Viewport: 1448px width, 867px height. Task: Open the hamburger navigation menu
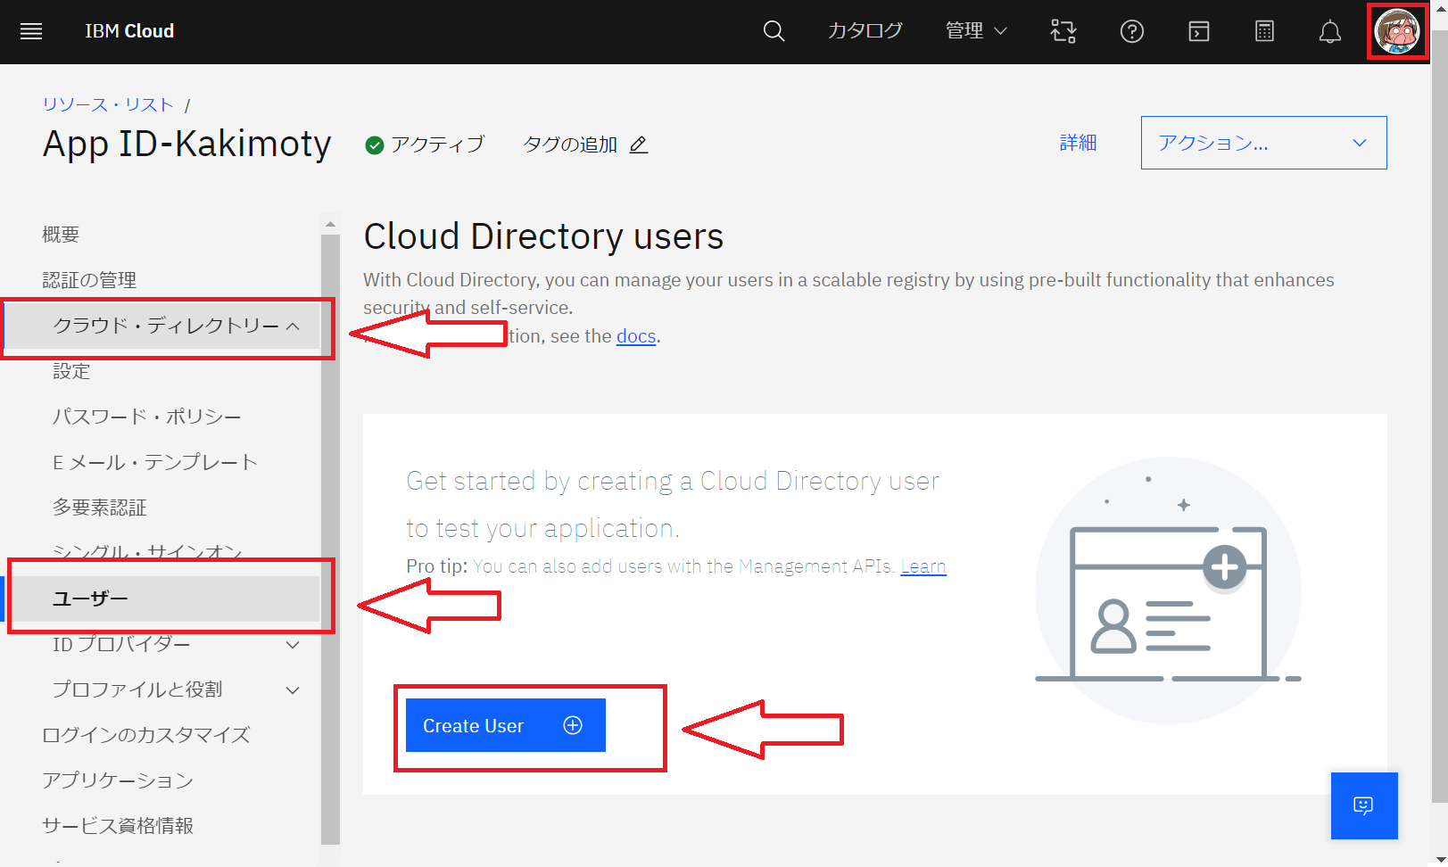(31, 31)
